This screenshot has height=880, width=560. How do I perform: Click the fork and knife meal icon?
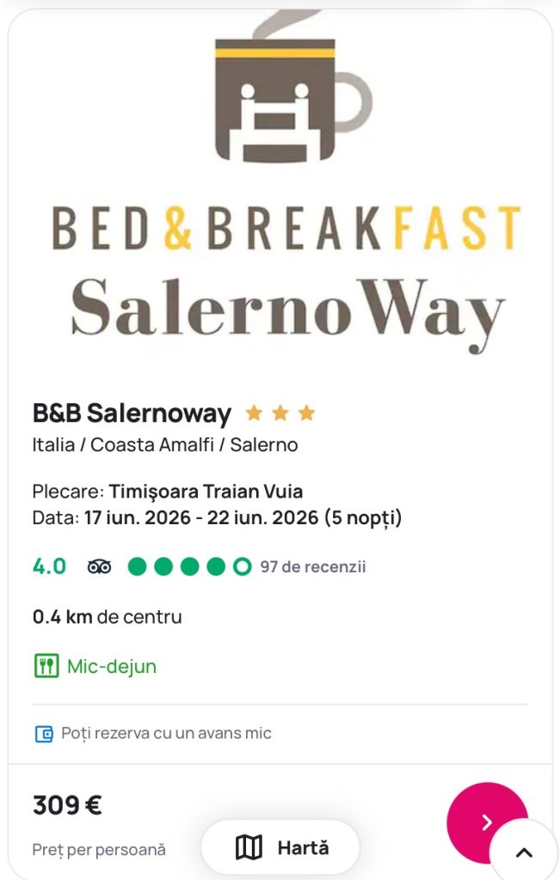pos(46,666)
